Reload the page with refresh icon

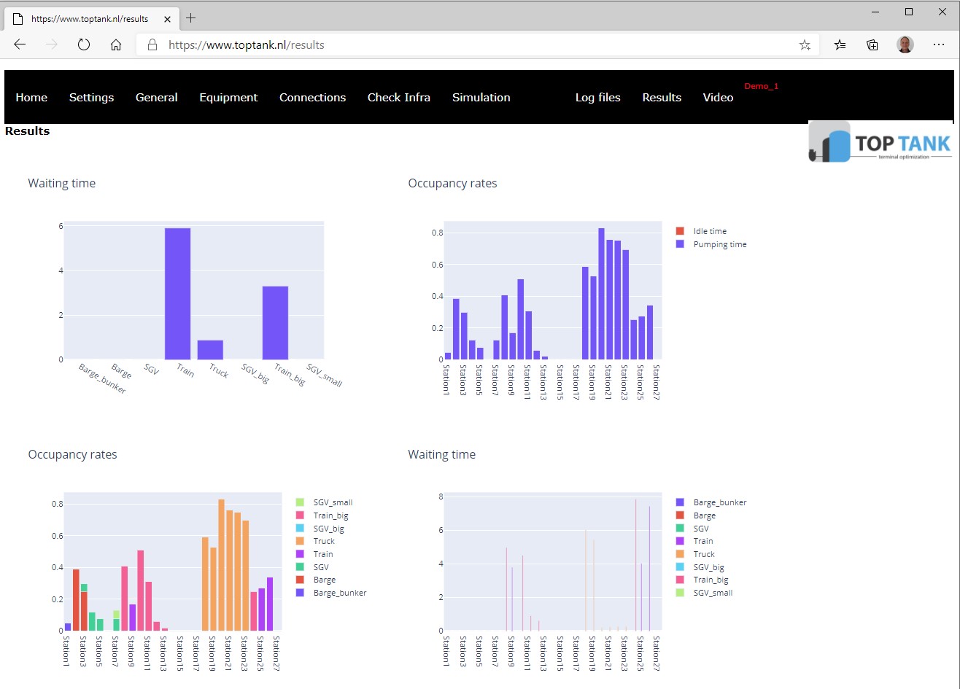tap(84, 44)
